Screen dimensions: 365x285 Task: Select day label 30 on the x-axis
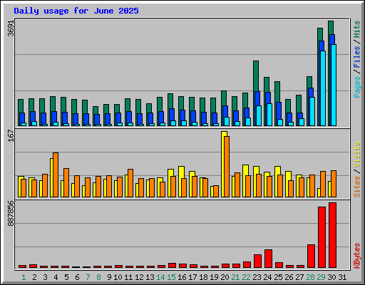pos(331,277)
